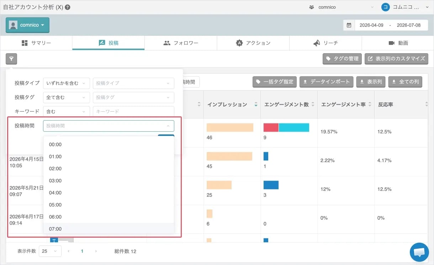Screen dimensions: 434x265
Task: Go to next page arrow
Action: click(96, 251)
